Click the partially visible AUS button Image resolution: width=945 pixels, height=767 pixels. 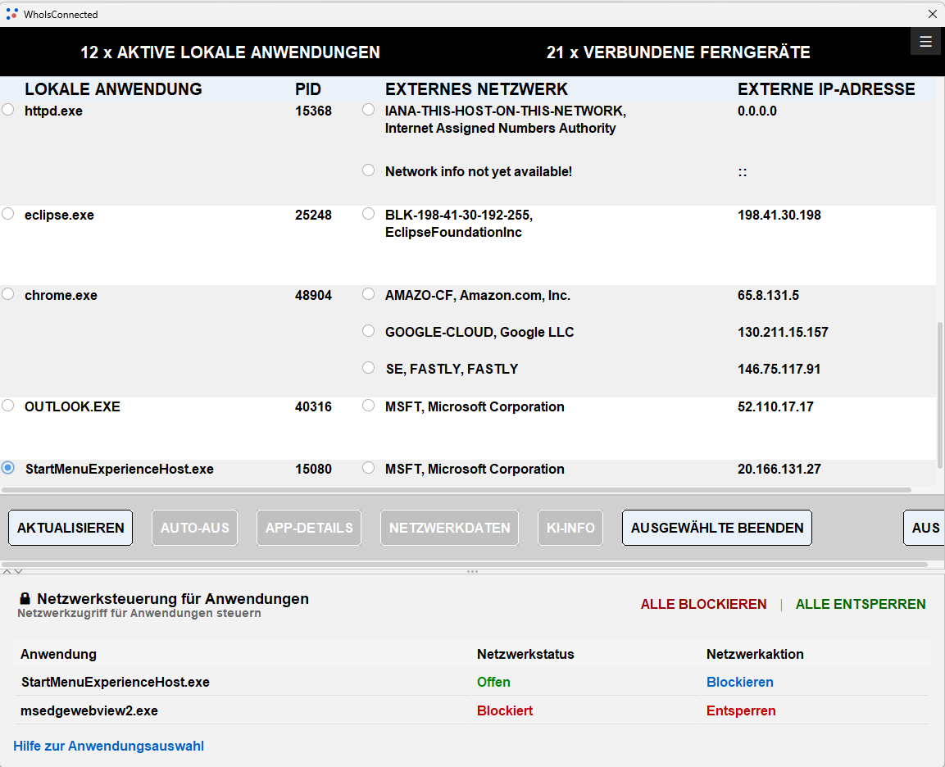[924, 528]
